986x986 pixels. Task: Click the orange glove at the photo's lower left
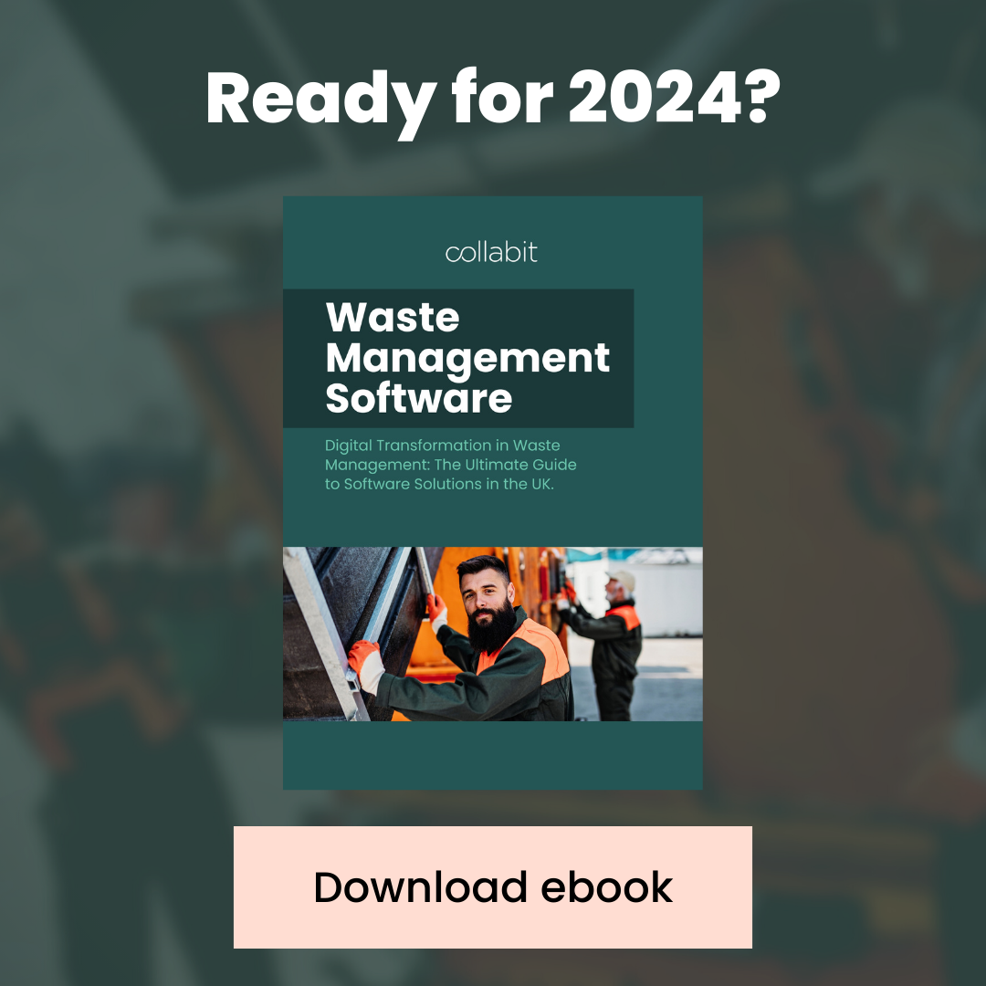[362, 655]
